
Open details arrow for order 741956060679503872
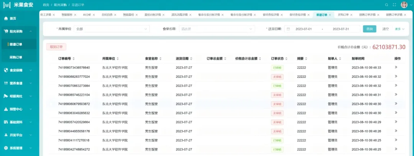pos(396,103)
